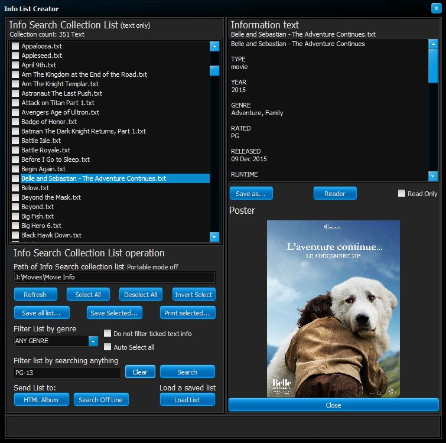
Task: Close the Info List Creator window
Action: (436, 8)
